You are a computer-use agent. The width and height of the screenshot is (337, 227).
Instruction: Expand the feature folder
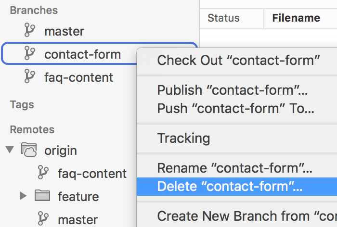click(23, 196)
